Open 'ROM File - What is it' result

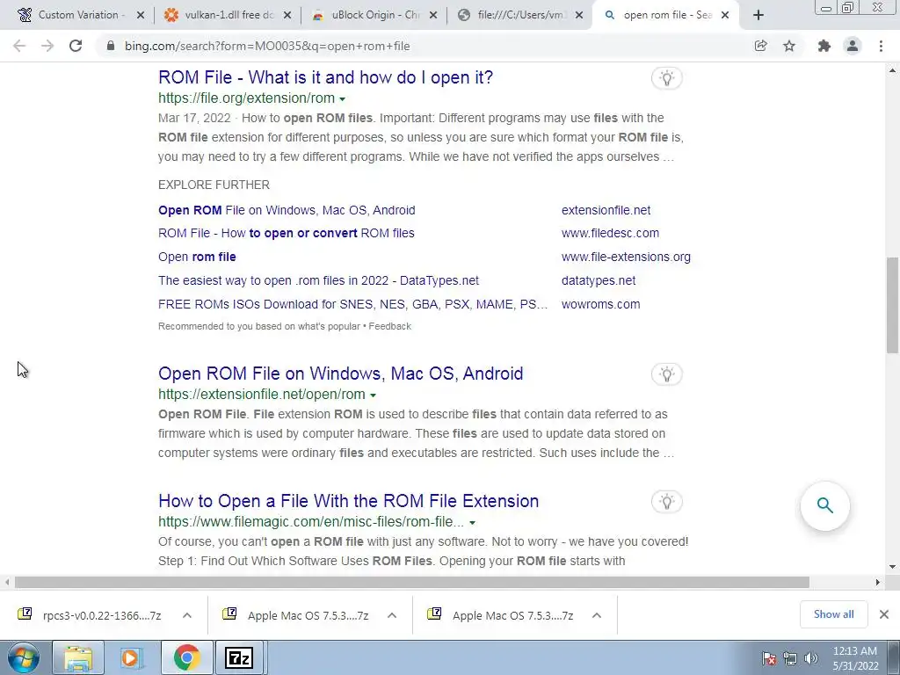tap(325, 77)
